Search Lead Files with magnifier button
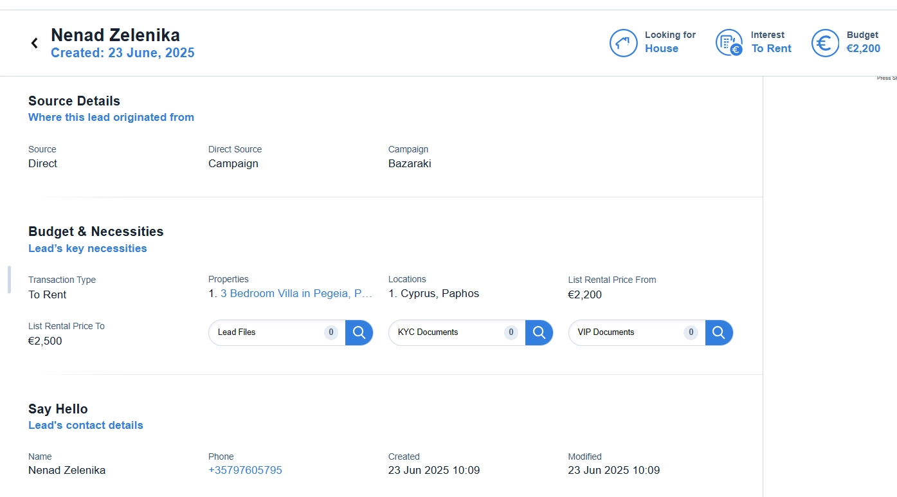The width and height of the screenshot is (897, 497). [359, 332]
